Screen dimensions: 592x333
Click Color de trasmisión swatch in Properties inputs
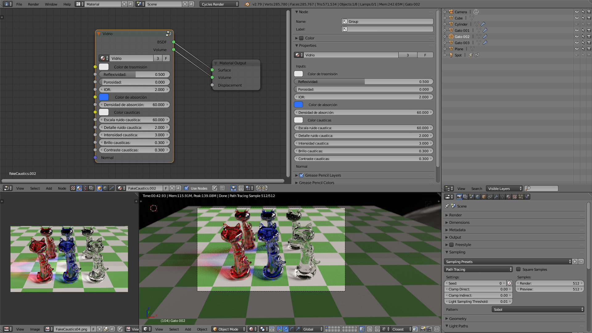(298, 74)
